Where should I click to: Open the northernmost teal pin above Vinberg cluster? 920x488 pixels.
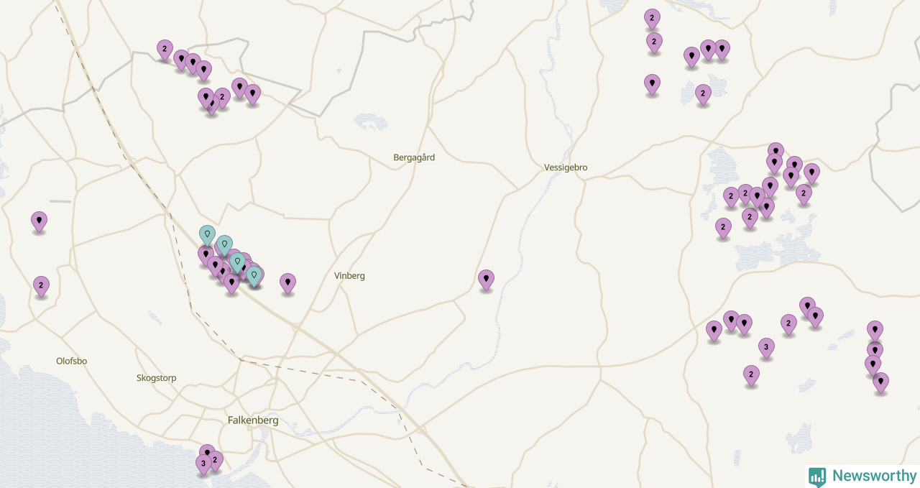[207, 235]
